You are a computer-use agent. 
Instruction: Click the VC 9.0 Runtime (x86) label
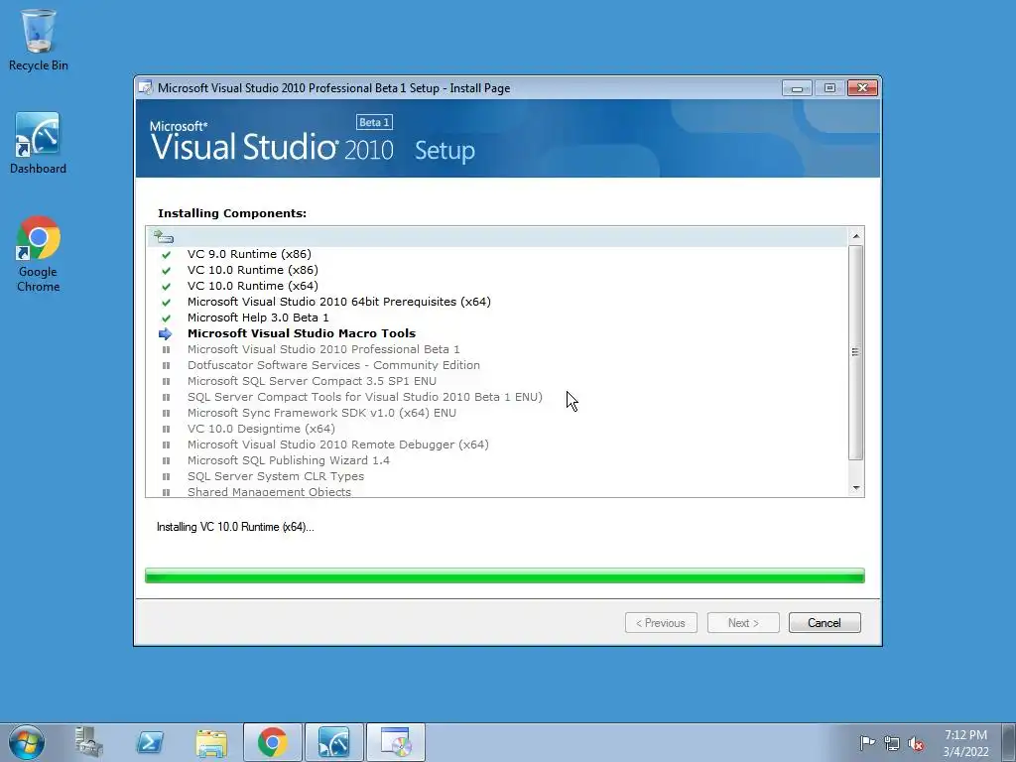point(249,254)
